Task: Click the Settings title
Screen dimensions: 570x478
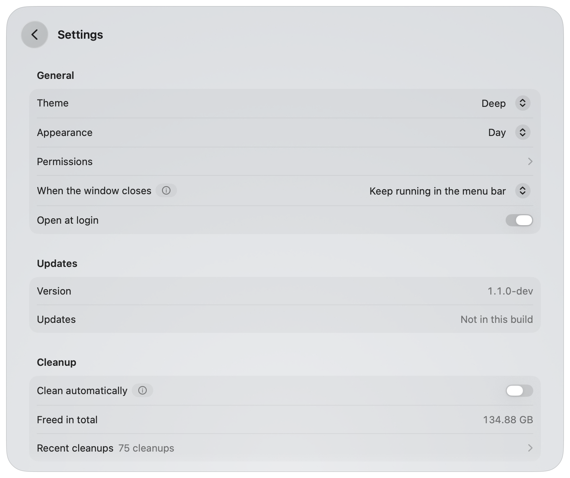Action: (80, 35)
